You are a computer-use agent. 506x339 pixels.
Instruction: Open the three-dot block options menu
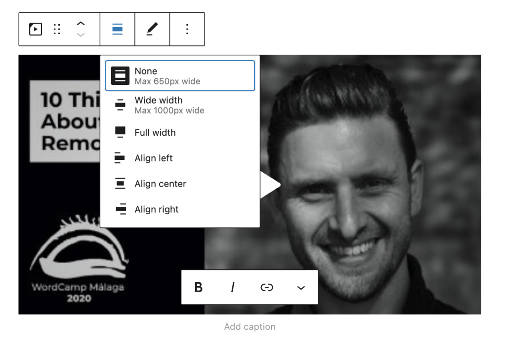click(187, 29)
